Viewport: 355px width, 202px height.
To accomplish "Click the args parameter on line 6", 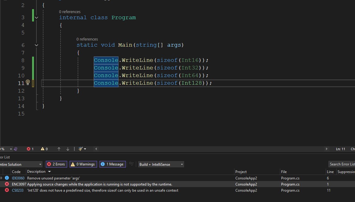I will (174, 45).
